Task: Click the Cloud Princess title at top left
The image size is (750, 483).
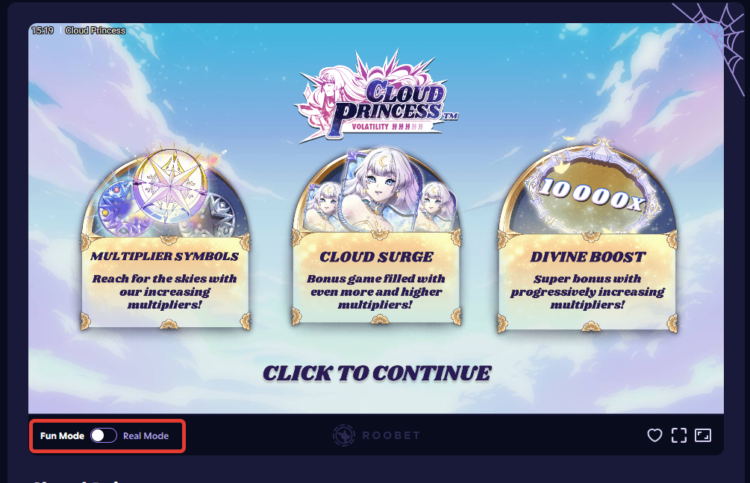Action: pyautogui.click(x=96, y=31)
